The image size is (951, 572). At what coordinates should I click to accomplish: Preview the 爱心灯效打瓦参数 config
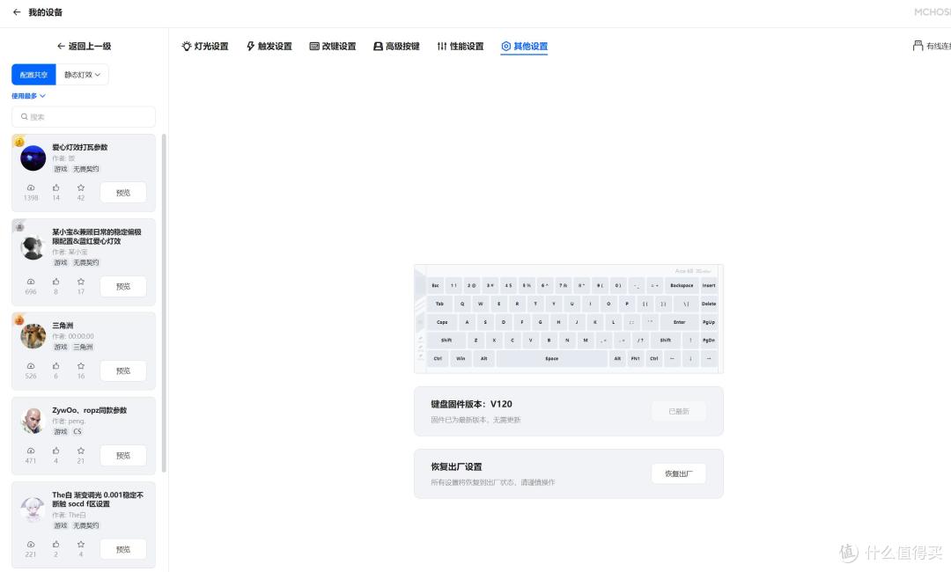pyautogui.click(x=123, y=193)
